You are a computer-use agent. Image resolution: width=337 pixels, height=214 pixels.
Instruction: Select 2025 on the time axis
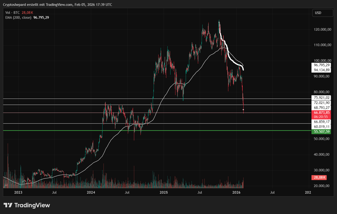(x=164, y=193)
